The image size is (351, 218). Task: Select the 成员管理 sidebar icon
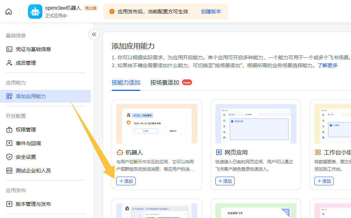(9, 63)
